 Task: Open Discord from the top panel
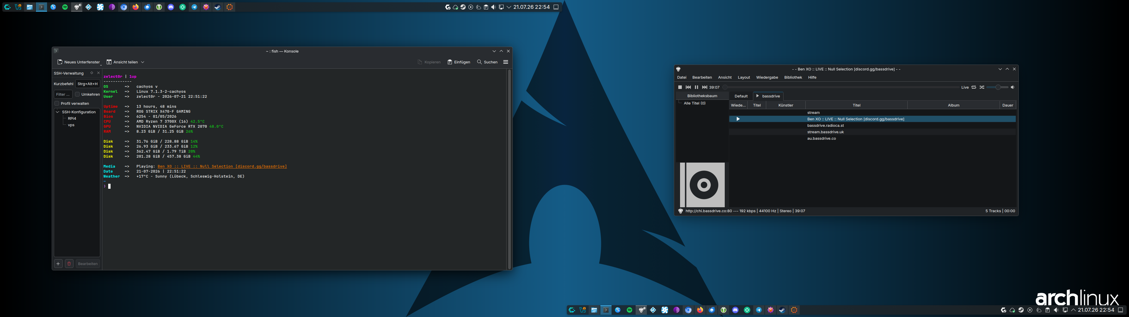[171, 7]
